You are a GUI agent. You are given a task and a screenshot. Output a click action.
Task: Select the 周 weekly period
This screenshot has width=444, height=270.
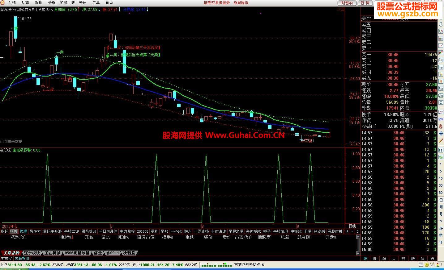pyautogui.click(x=441, y=207)
